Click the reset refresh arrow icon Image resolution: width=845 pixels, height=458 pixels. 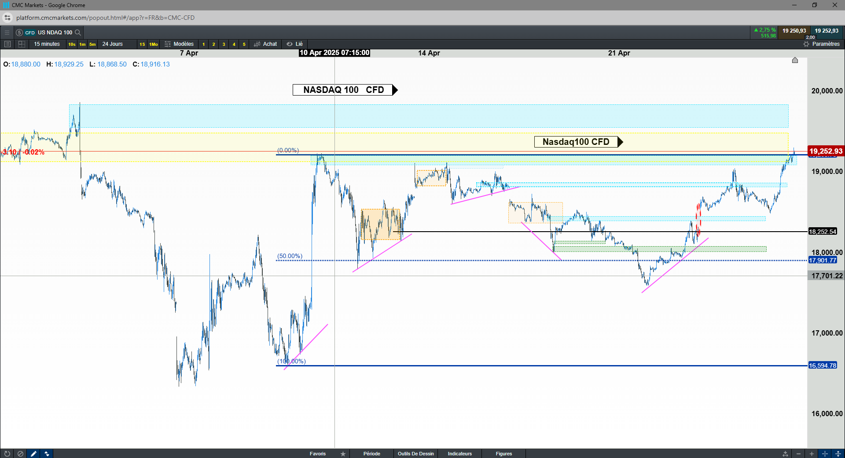pyautogui.click(x=7, y=454)
